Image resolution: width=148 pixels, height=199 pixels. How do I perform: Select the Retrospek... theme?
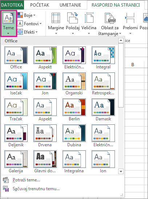click(x=103, y=84)
